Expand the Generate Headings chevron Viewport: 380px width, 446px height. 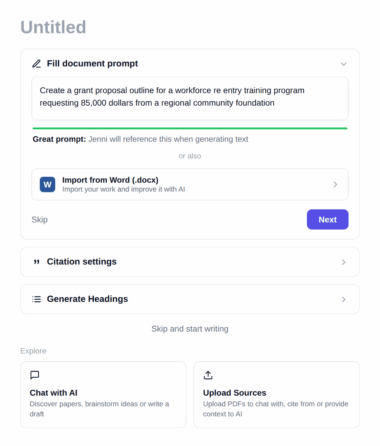click(344, 299)
